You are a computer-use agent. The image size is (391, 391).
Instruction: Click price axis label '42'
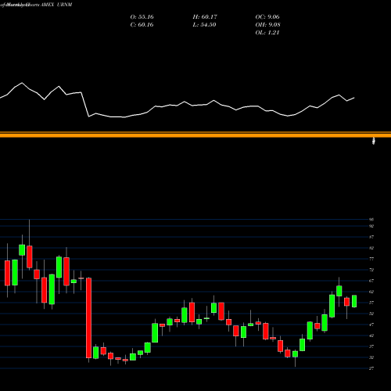371,335
